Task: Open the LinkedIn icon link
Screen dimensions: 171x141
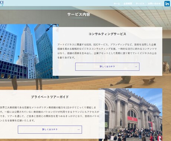Action: 167,4
